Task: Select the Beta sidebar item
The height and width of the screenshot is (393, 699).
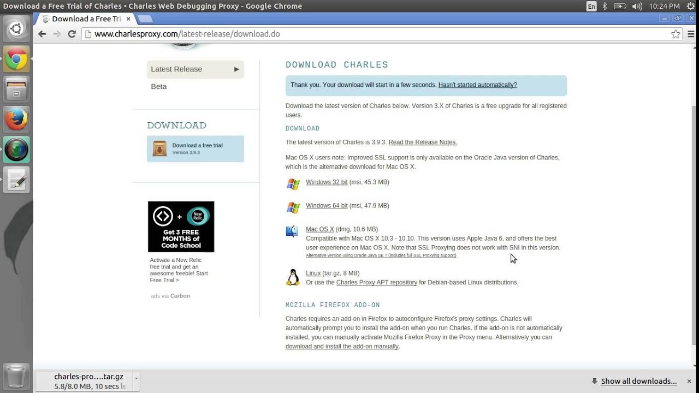Action: pos(159,86)
